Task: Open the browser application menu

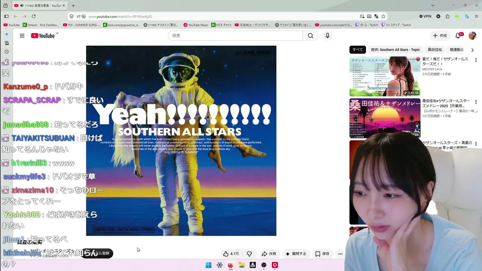Action: click(x=476, y=16)
